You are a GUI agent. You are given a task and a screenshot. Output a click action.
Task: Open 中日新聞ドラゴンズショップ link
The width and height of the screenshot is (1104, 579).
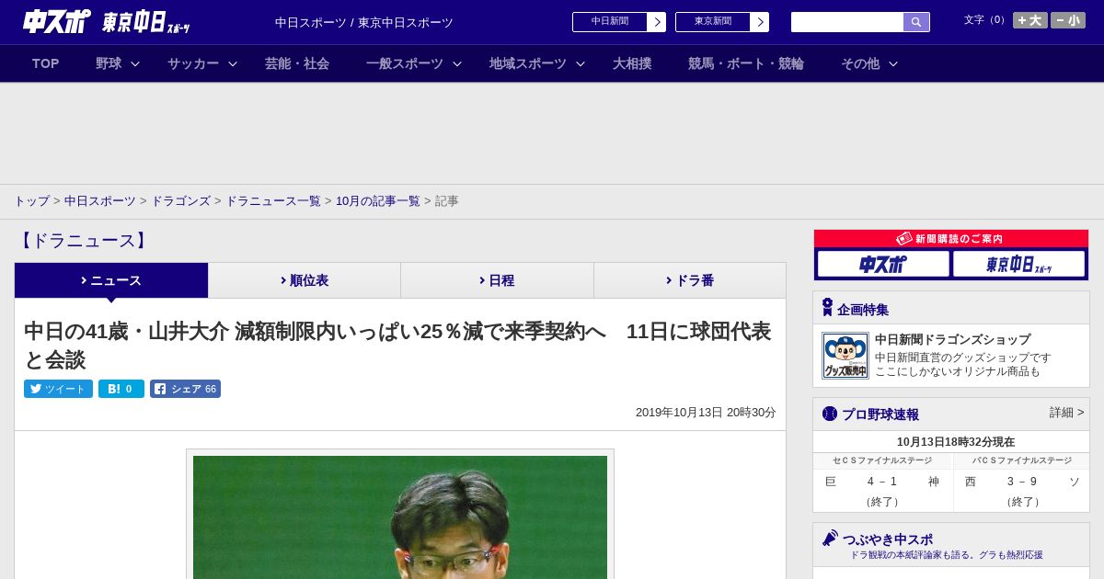[952, 339]
